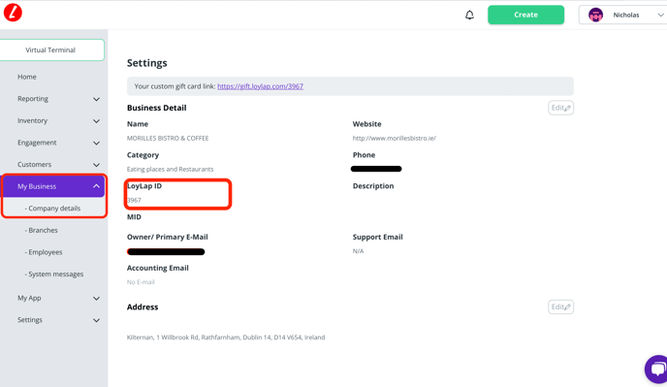Open the Engagement menu item

(37, 143)
